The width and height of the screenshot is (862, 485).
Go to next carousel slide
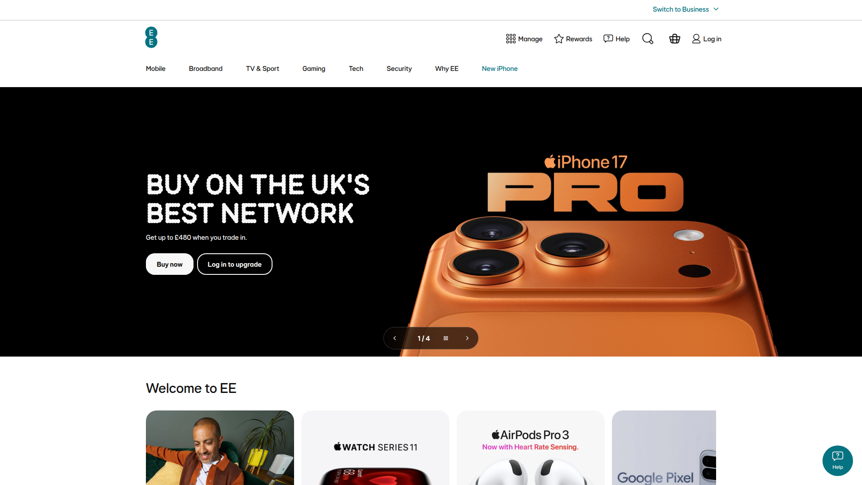click(467, 338)
